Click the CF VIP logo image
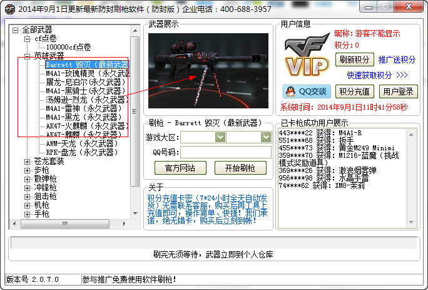Viewport: 428px width, 290px height. click(306, 54)
